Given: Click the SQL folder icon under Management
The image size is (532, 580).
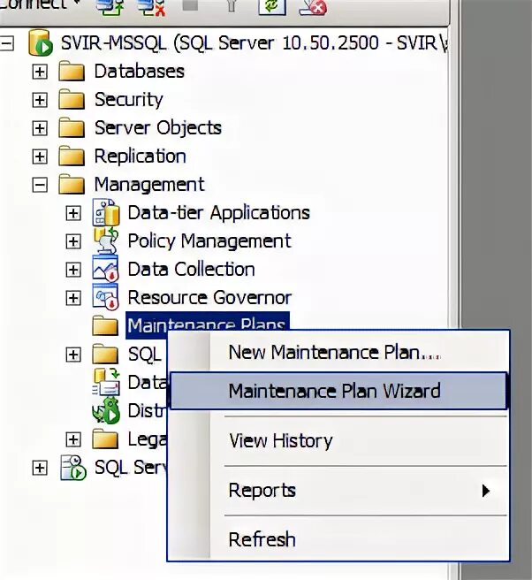Looking at the screenshot, I should 105,354.
